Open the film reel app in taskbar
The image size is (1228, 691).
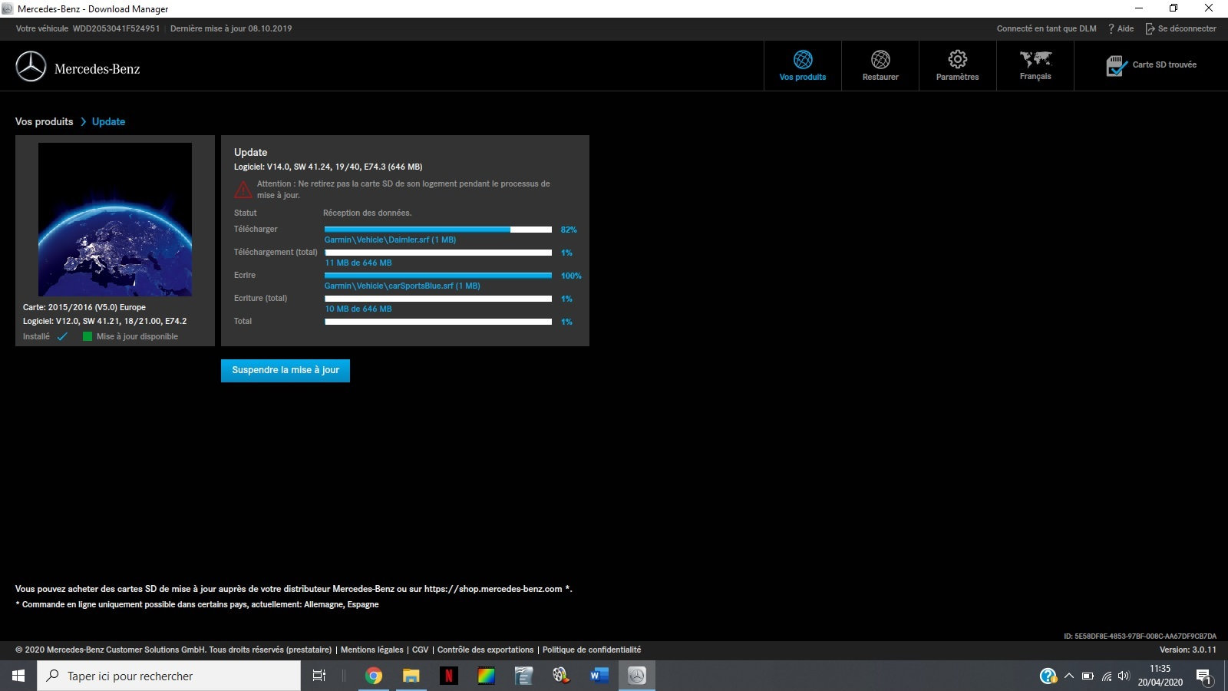(562, 676)
